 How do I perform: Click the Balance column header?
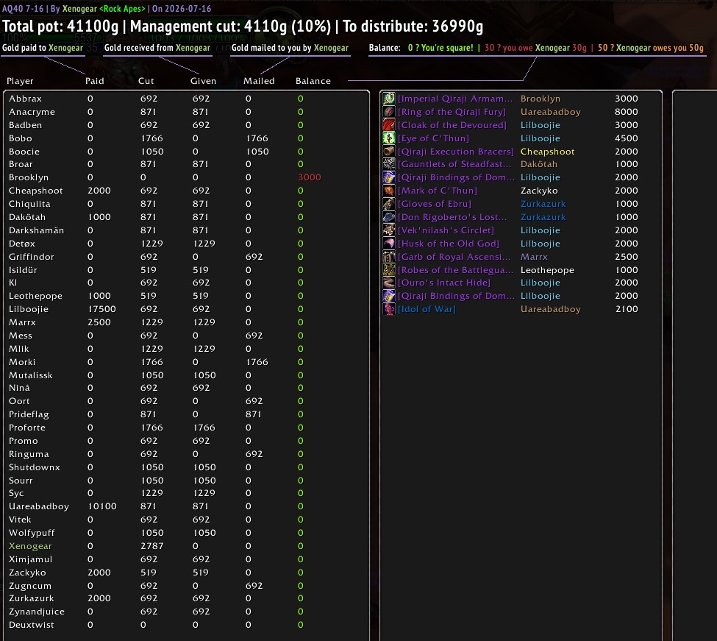tap(313, 81)
